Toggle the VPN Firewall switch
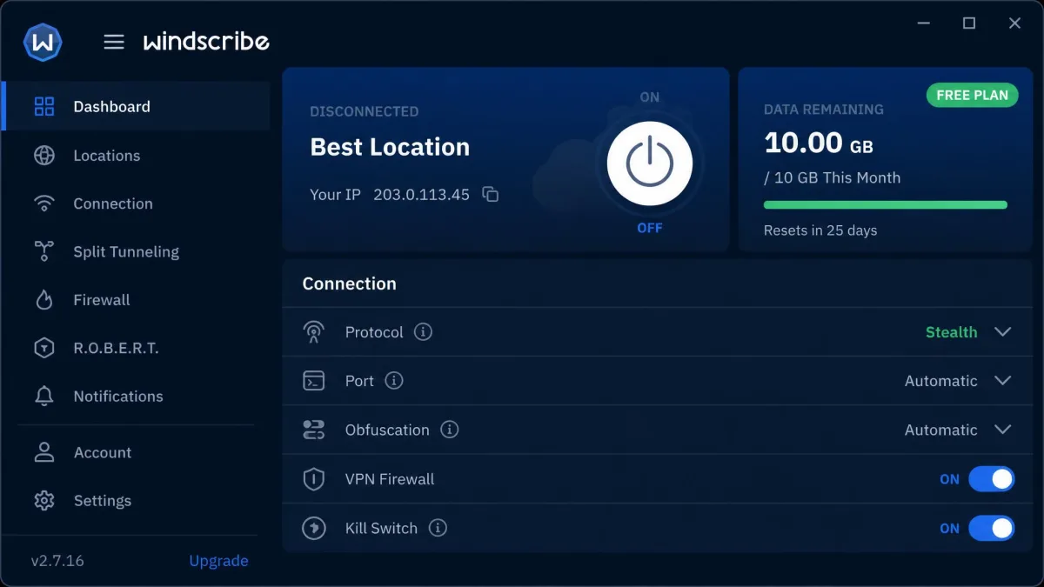Viewport: 1044px width, 587px height. click(x=992, y=479)
